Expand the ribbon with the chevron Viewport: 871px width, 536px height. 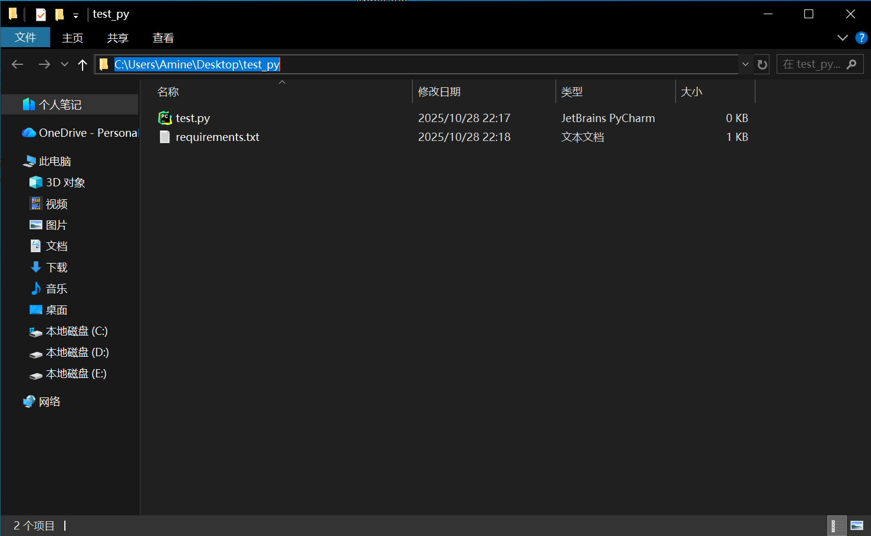[842, 38]
